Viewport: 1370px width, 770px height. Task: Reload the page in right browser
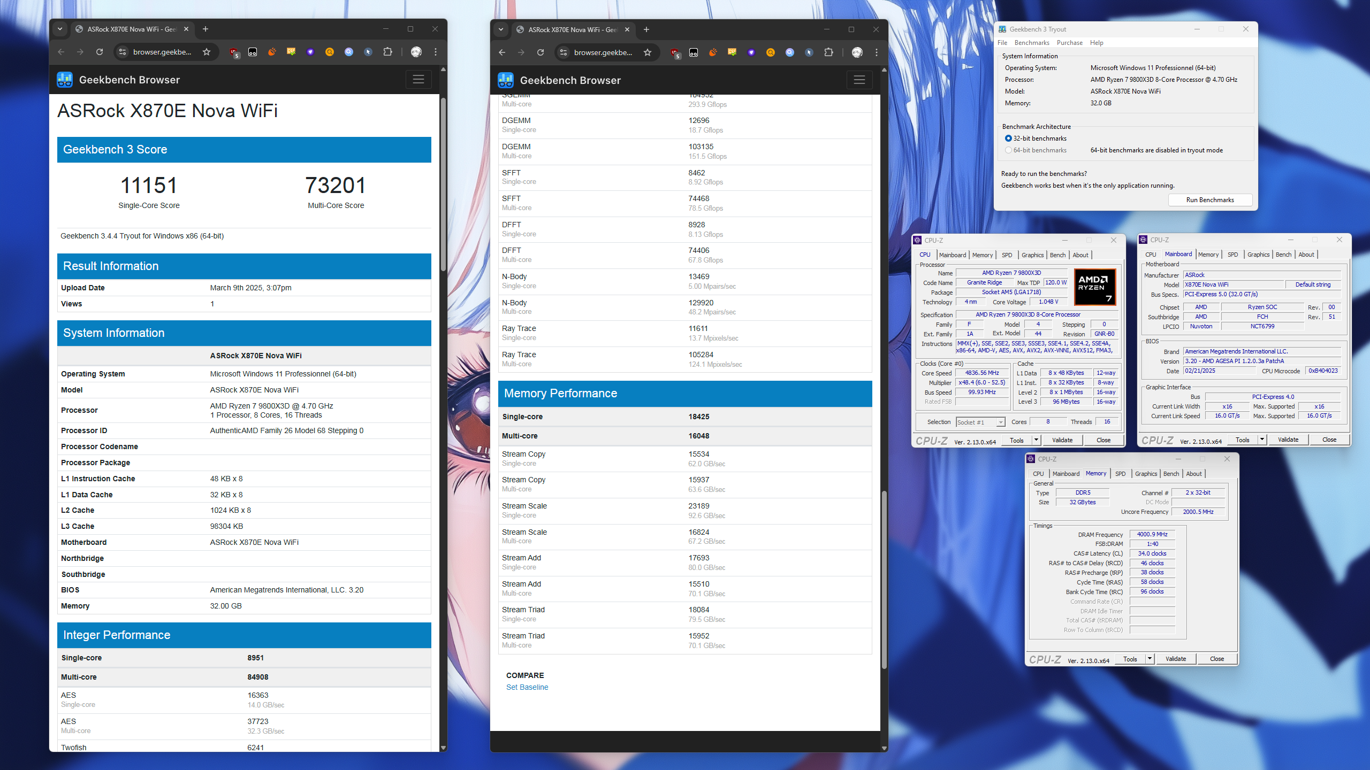pos(541,52)
